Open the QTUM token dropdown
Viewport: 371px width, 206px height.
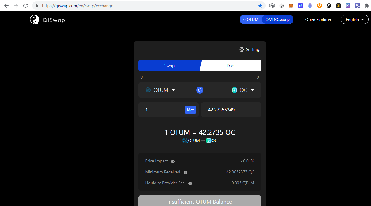pyautogui.click(x=160, y=90)
